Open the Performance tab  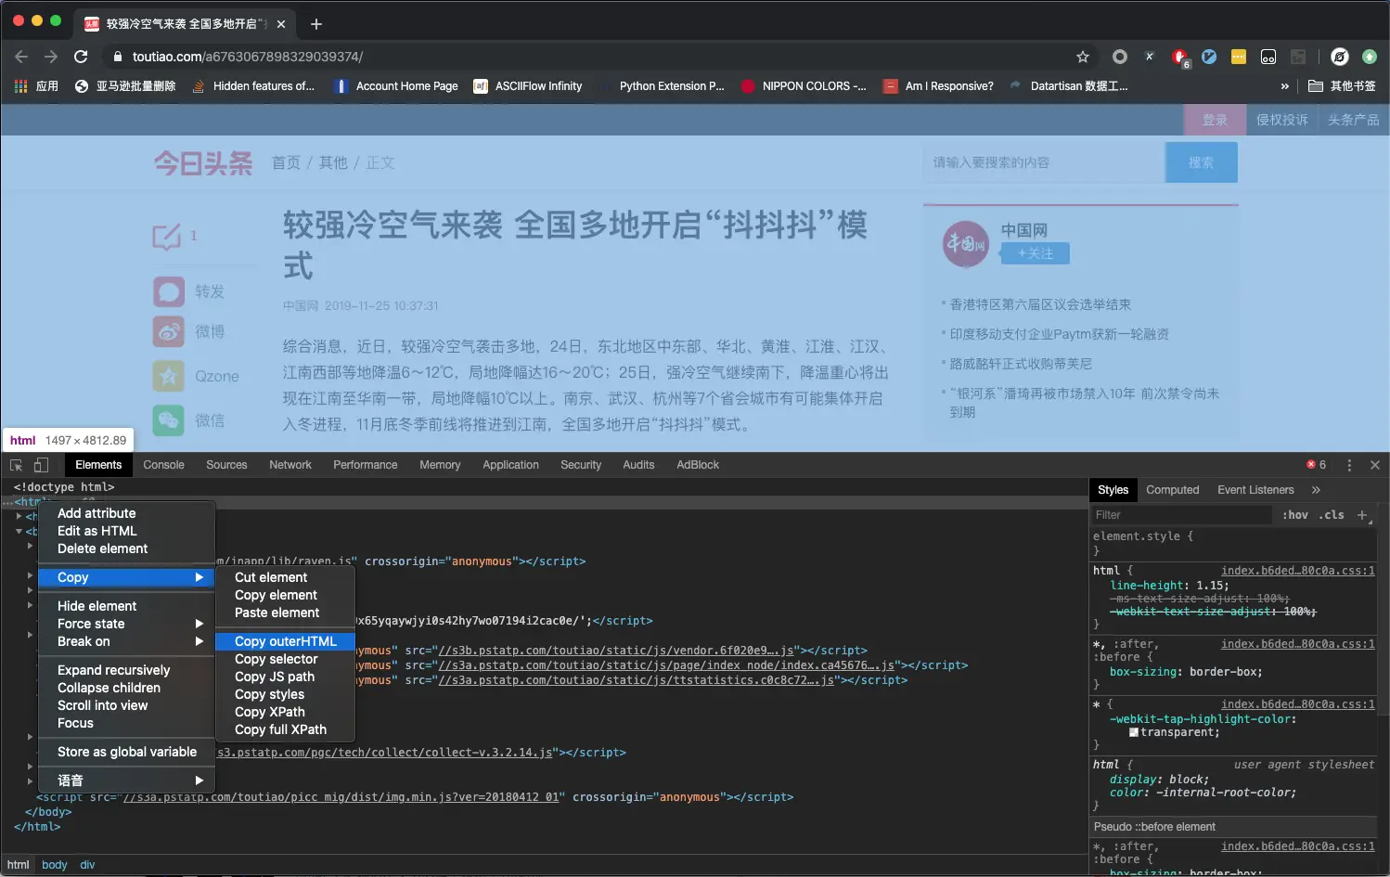(366, 465)
